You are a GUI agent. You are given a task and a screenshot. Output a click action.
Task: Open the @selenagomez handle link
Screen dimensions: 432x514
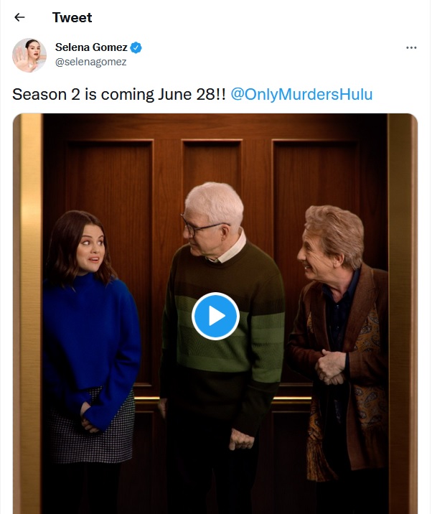pos(91,62)
